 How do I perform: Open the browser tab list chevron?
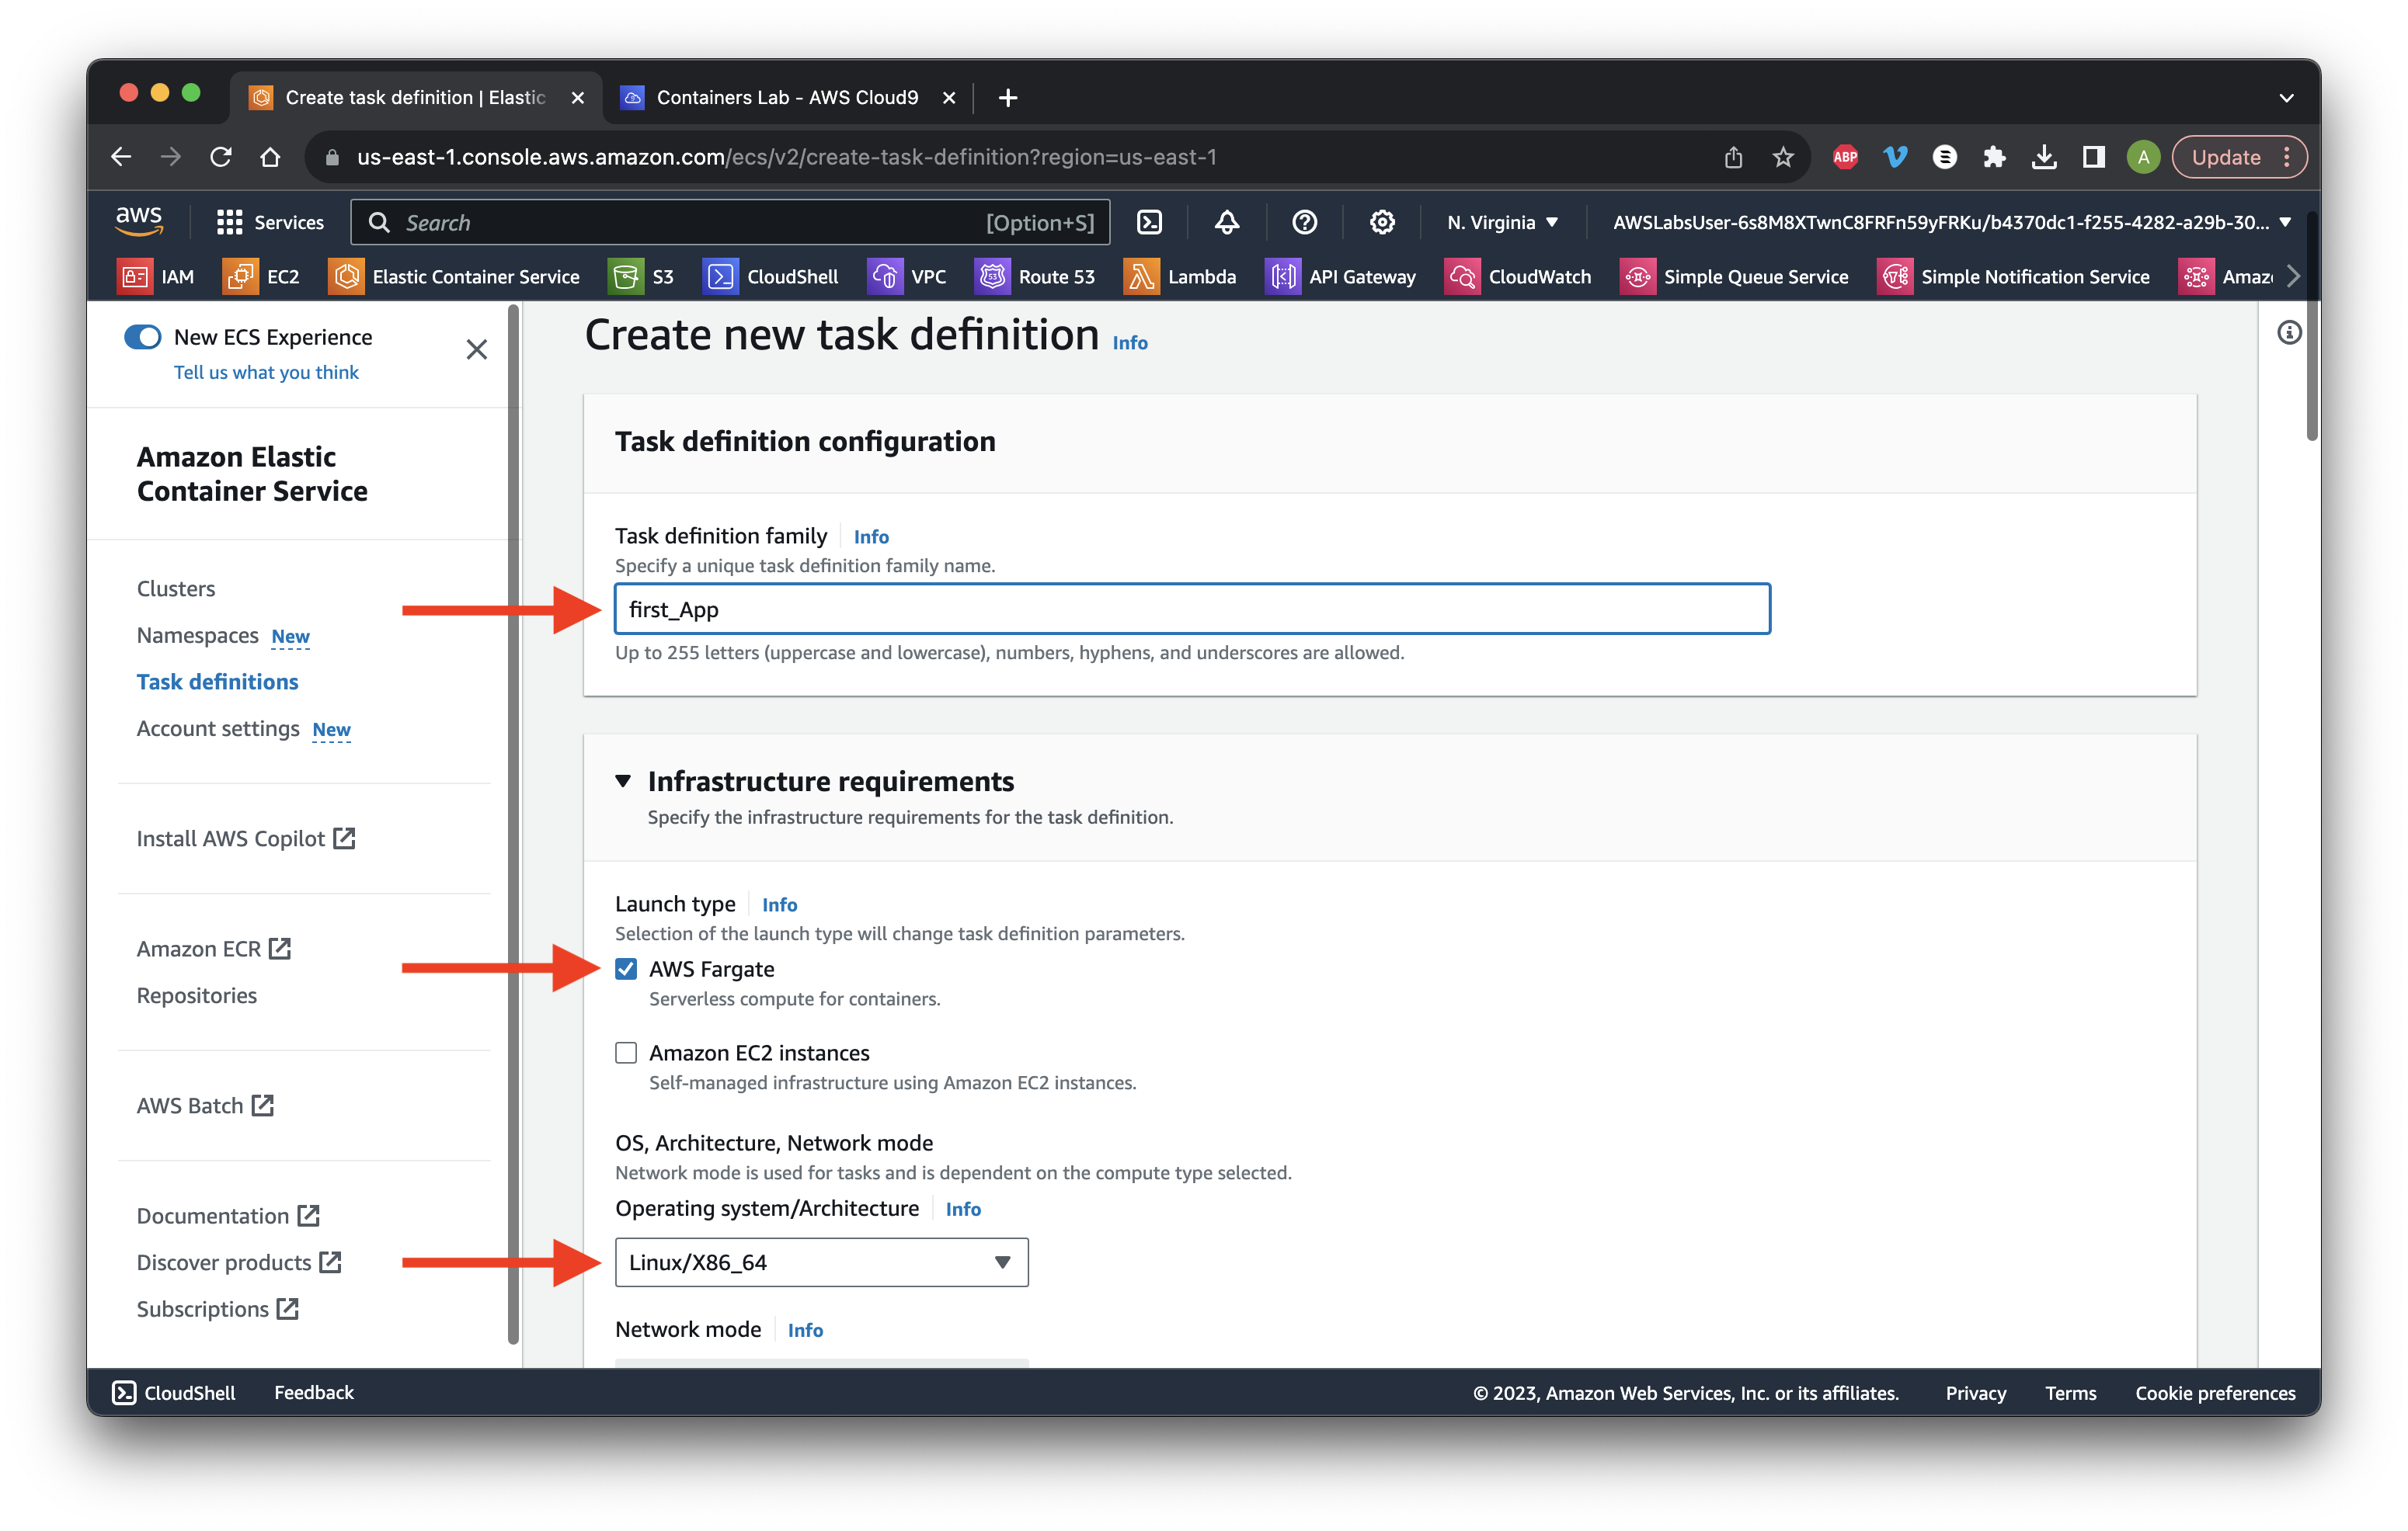click(2286, 98)
